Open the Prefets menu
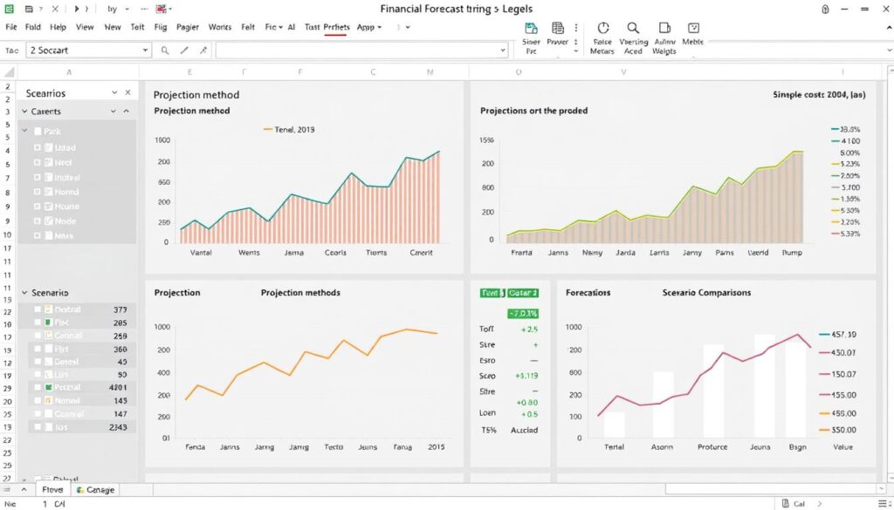The width and height of the screenshot is (894, 510). (336, 27)
